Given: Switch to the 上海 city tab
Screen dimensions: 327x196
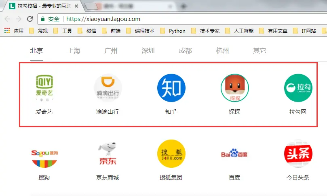Looking at the screenshot, I should pyautogui.click(x=74, y=50).
